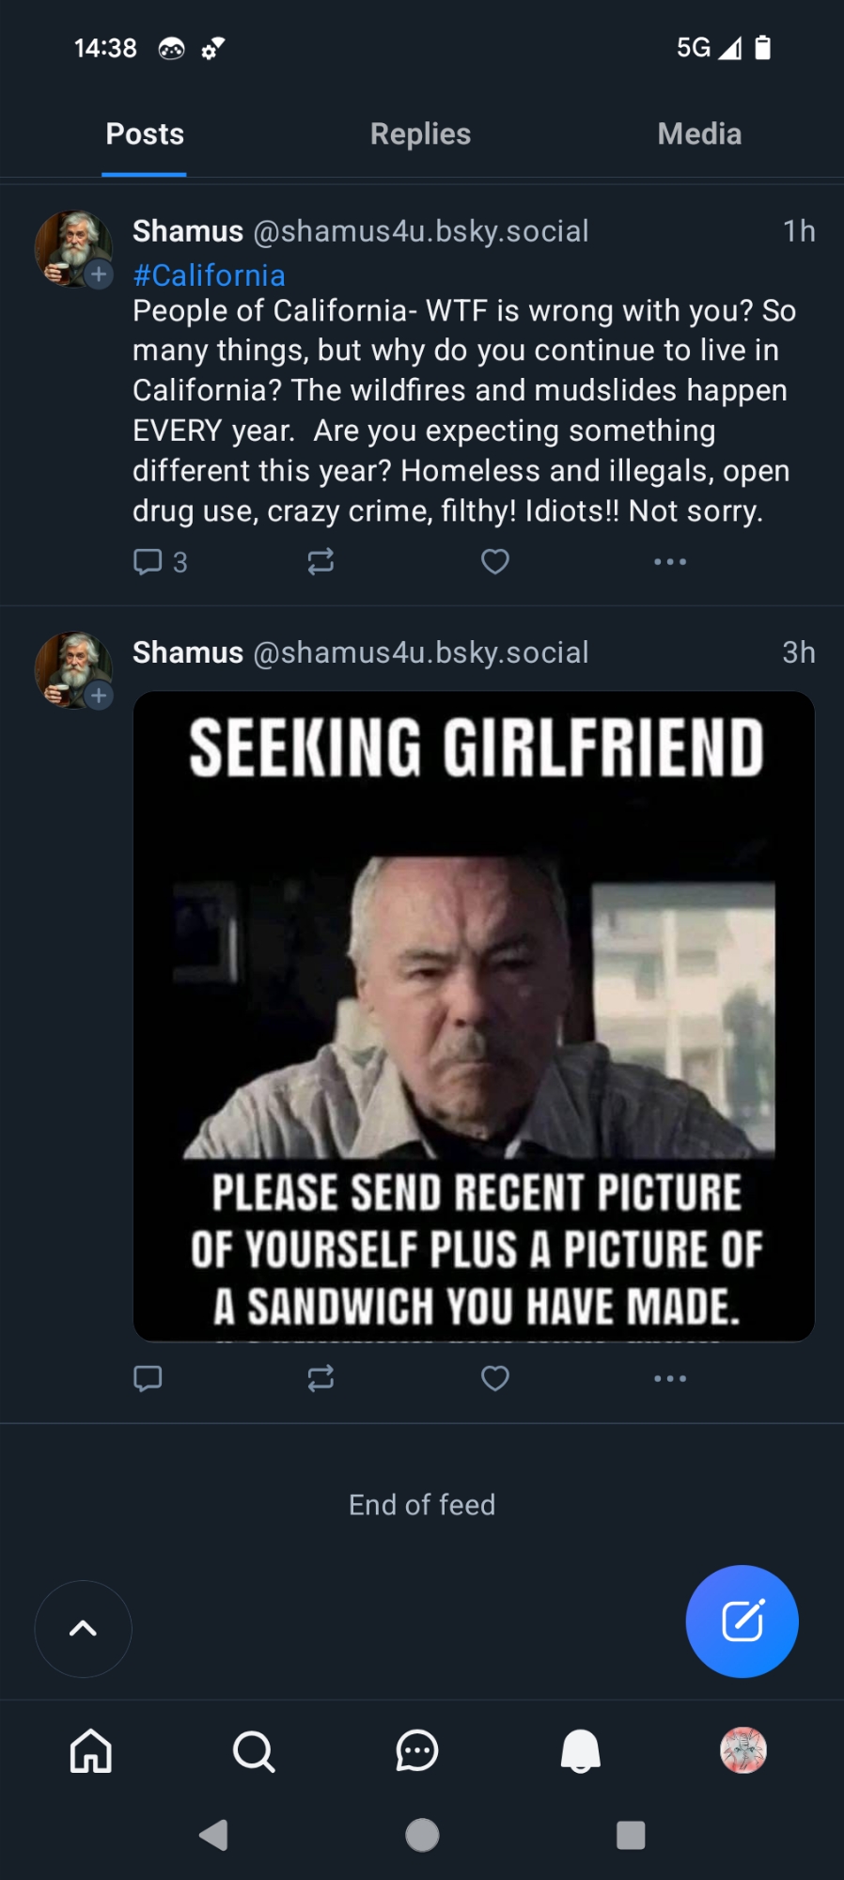Open the Seeking Girlfriend meme image
The width and height of the screenshot is (844, 1880).
[x=474, y=1016]
